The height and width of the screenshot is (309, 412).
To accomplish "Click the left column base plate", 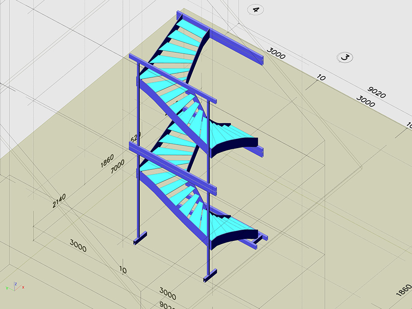I will tap(140, 238).
